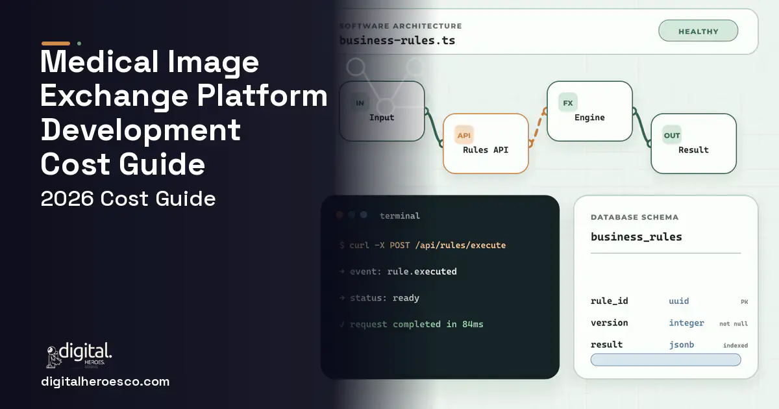Click the status: ready line
This screenshot has height=409, width=779.
[379, 298]
